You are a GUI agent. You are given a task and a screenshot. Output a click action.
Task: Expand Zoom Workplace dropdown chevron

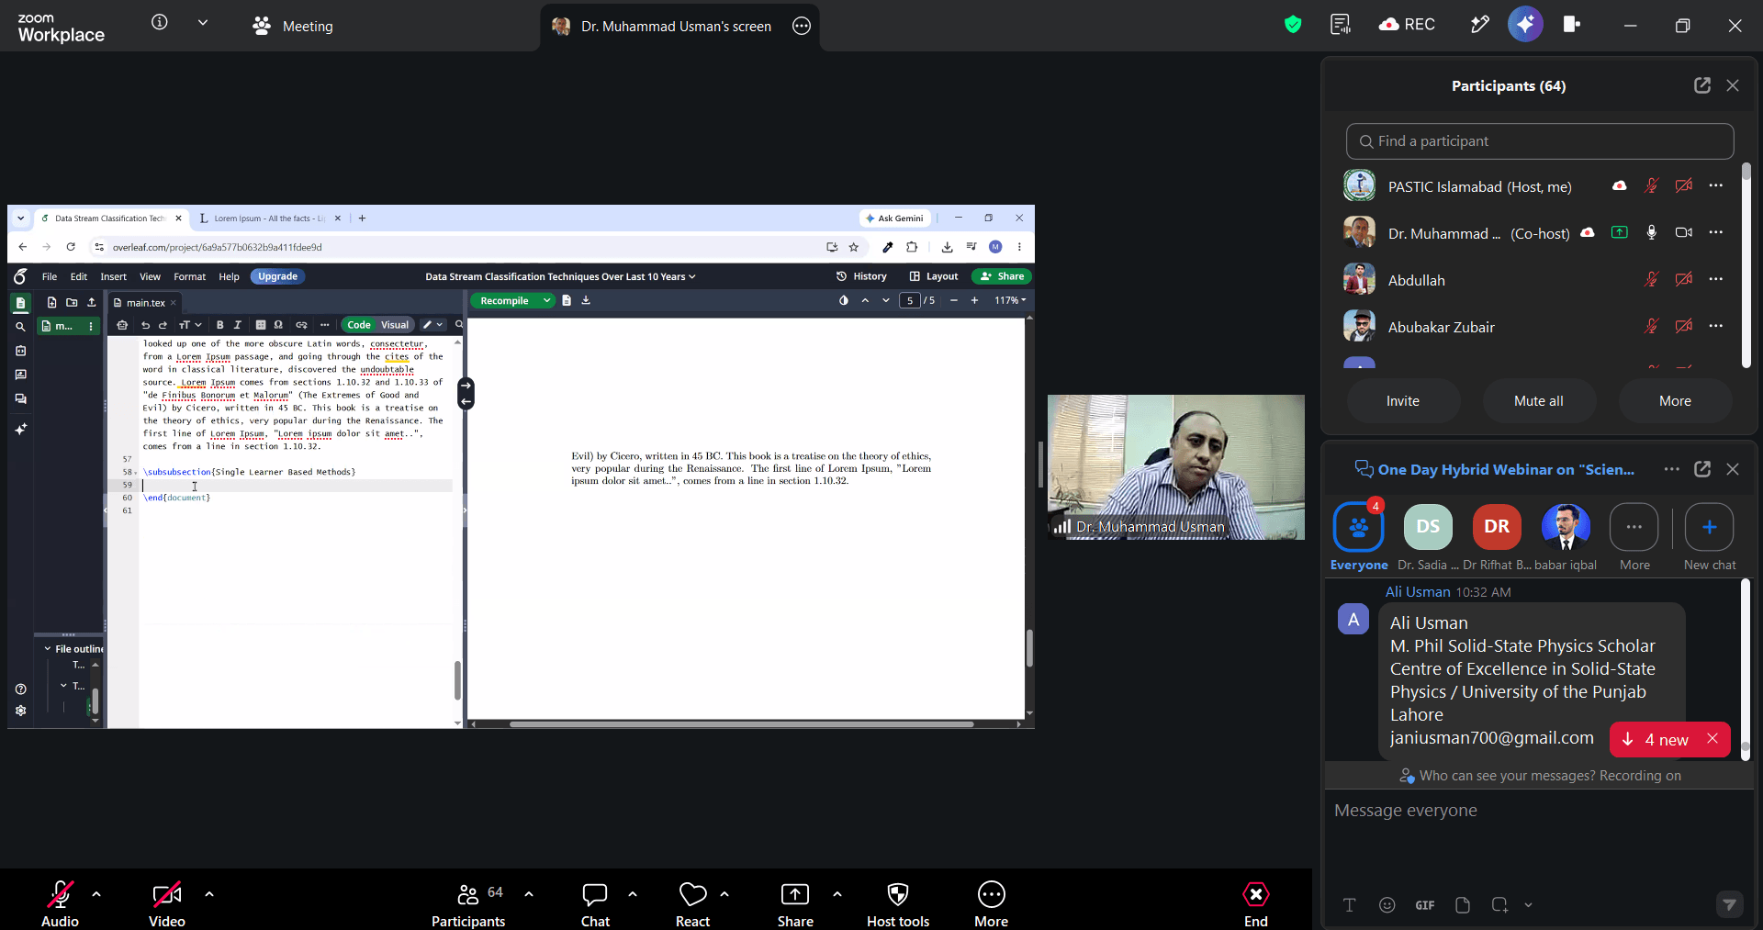pos(203,23)
